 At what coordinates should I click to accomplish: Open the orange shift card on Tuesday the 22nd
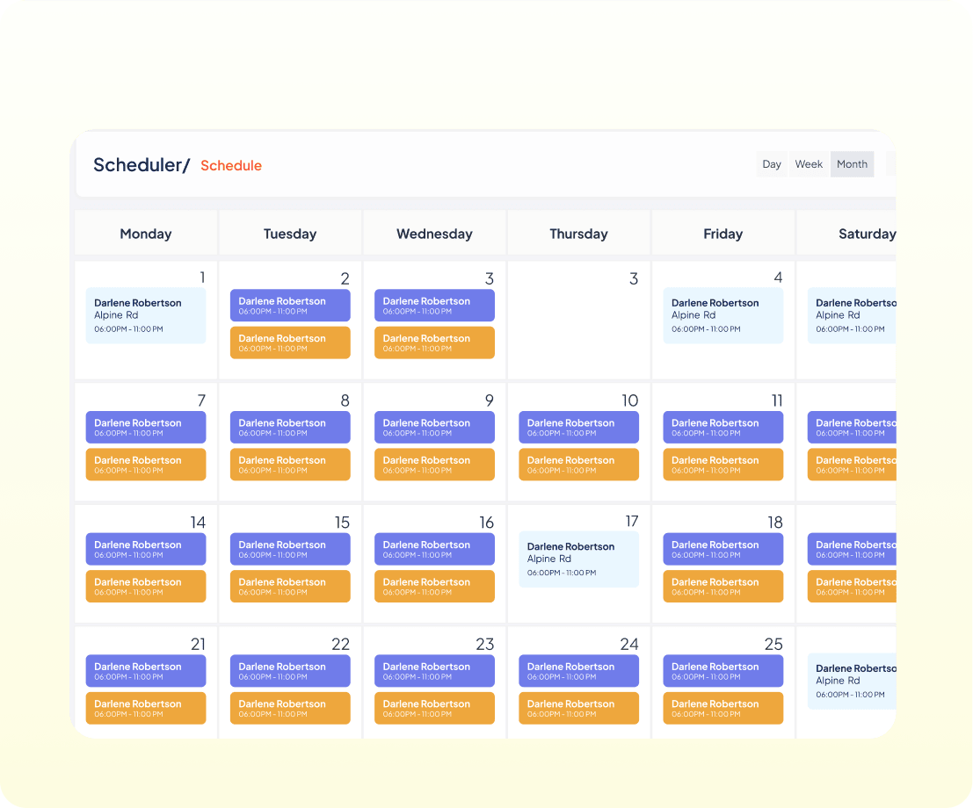tap(290, 708)
